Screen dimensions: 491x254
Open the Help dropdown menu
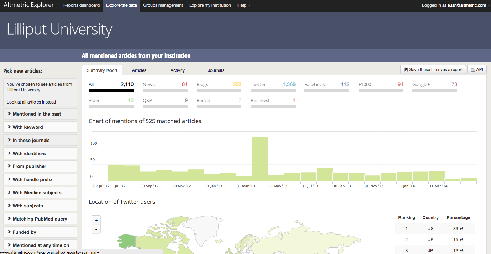(x=244, y=5)
